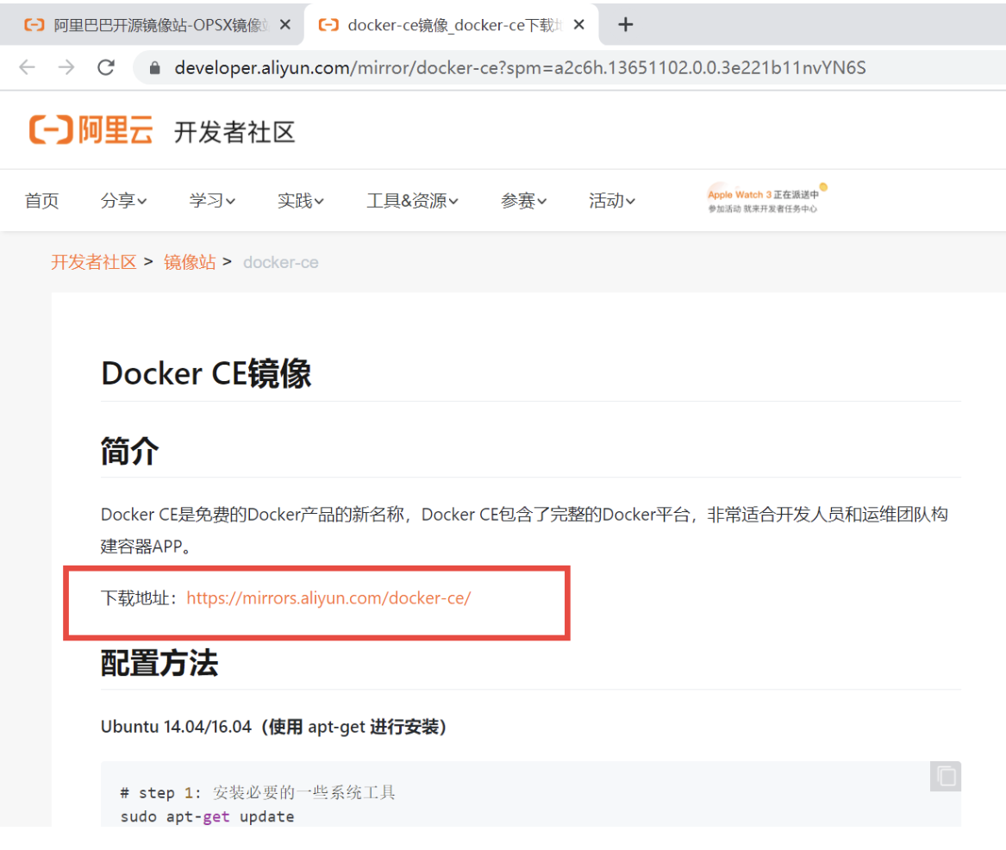Click the Ubuntu 14.04/16.04 apt-get subheading
Image resolution: width=1006 pixels, height=850 pixels.
[x=273, y=727]
